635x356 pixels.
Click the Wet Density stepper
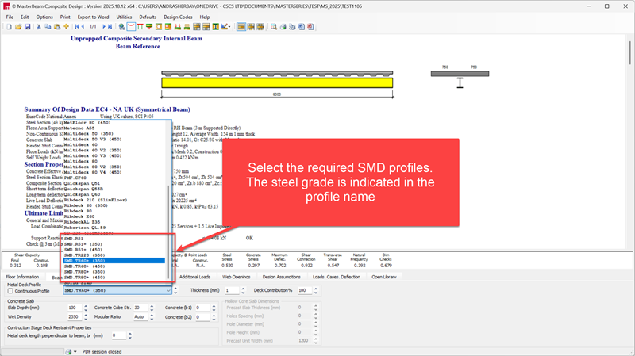pos(86,317)
